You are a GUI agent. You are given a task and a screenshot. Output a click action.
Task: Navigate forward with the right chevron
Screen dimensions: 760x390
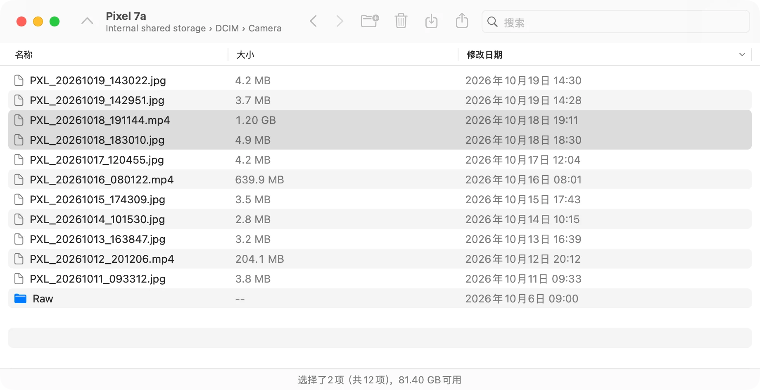point(340,21)
